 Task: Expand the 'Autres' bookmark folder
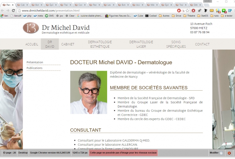[164, 16]
